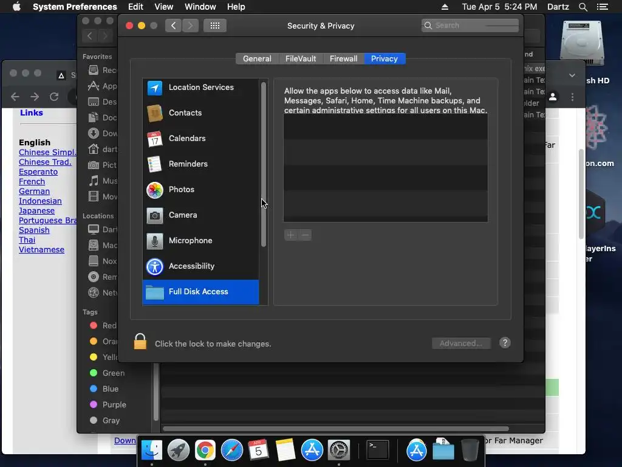Image resolution: width=622 pixels, height=467 pixels.
Task: Show all preferences grid button
Action: tap(214, 26)
